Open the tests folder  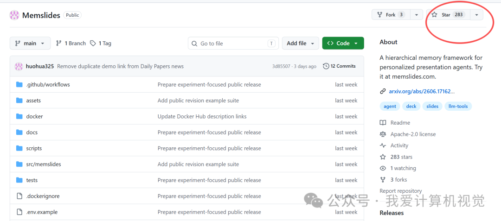click(32, 180)
